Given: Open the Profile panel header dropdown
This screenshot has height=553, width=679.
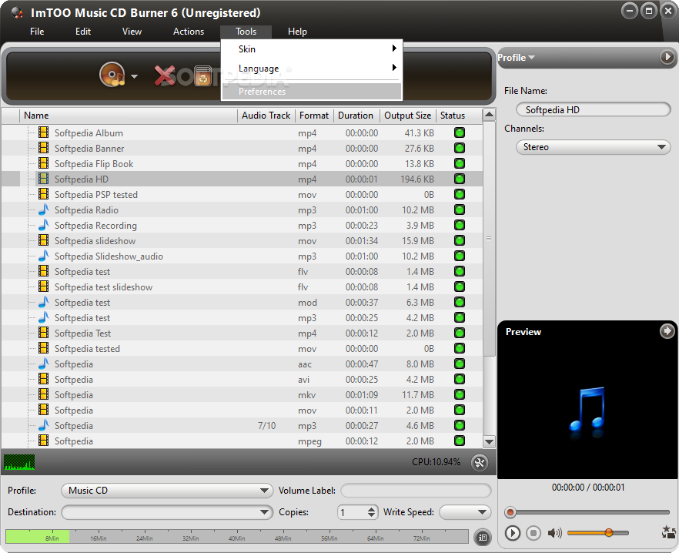Looking at the screenshot, I should (516, 57).
